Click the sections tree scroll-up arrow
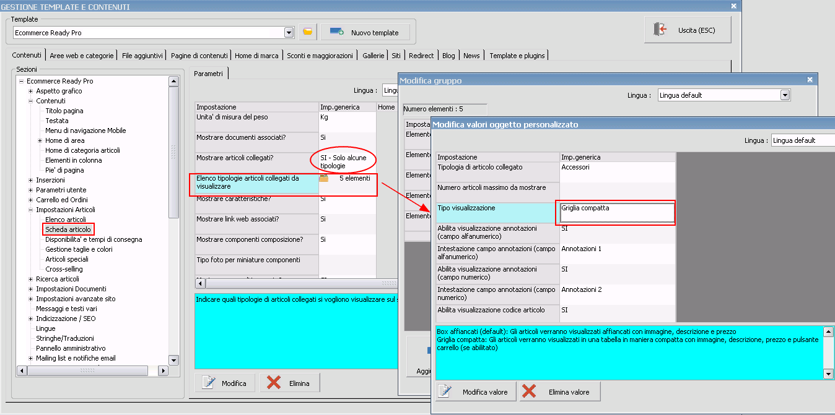This screenshot has width=835, height=415. pyautogui.click(x=173, y=81)
